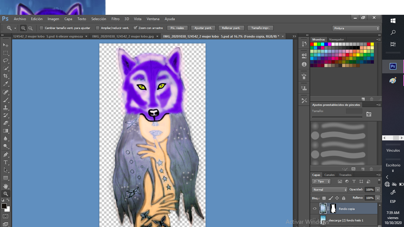This screenshot has width=404, height=227.
Task: Select the Move tool
Action: pos(6,45)
